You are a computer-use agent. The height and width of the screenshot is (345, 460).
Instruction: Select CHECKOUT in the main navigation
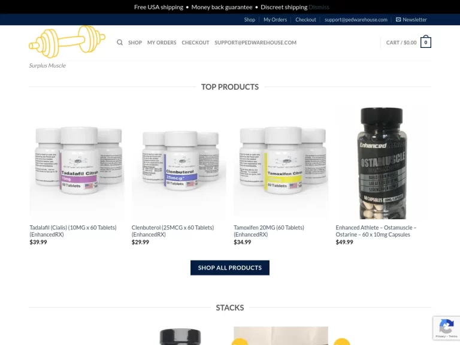[195, 43]
